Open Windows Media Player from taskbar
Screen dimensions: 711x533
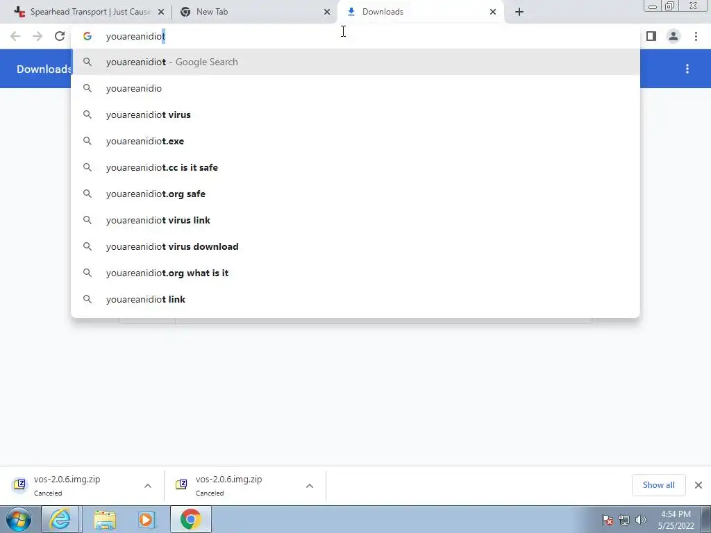(147, 519)
